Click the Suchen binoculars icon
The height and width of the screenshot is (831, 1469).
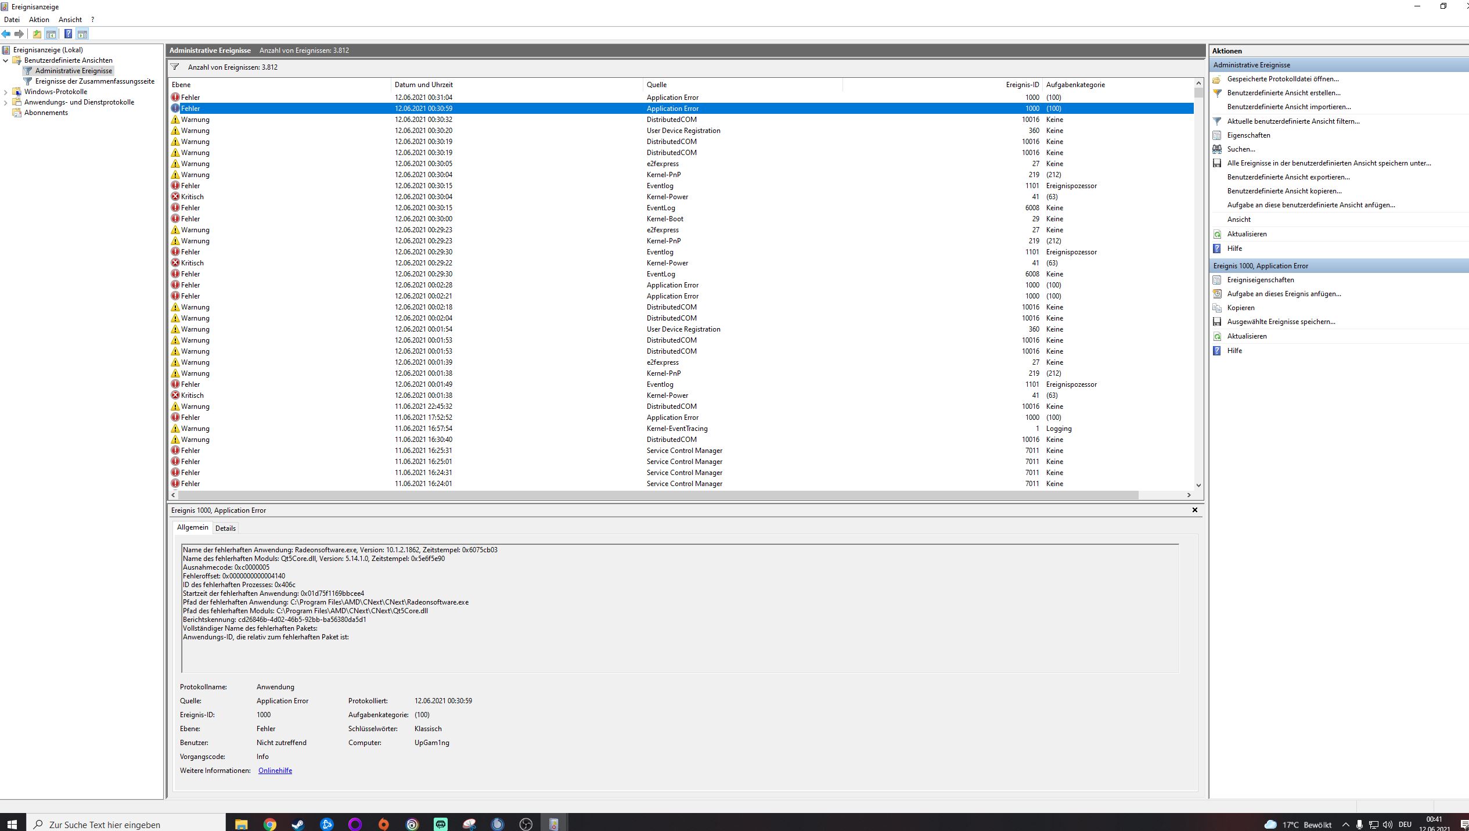click(1217, 149)
